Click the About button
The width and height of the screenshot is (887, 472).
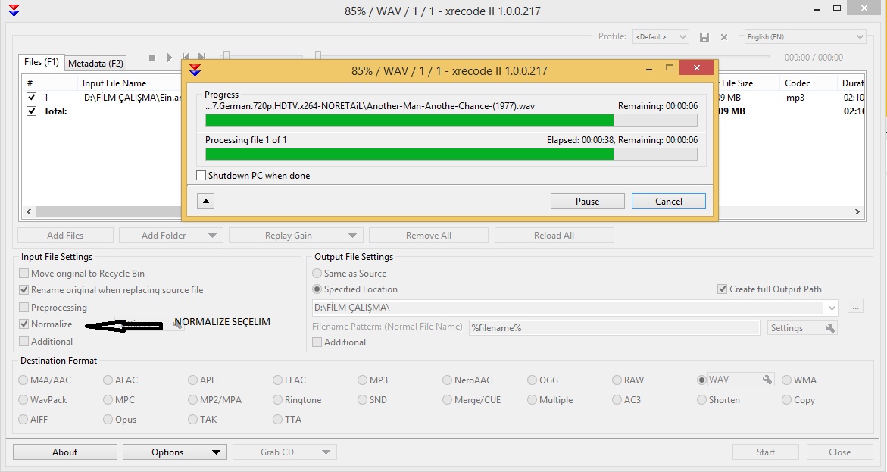pos(65,452)
